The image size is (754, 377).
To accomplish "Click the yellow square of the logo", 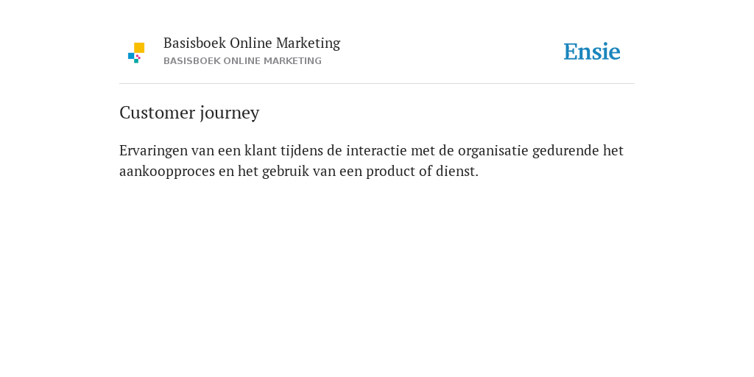I will click(139, 48).
